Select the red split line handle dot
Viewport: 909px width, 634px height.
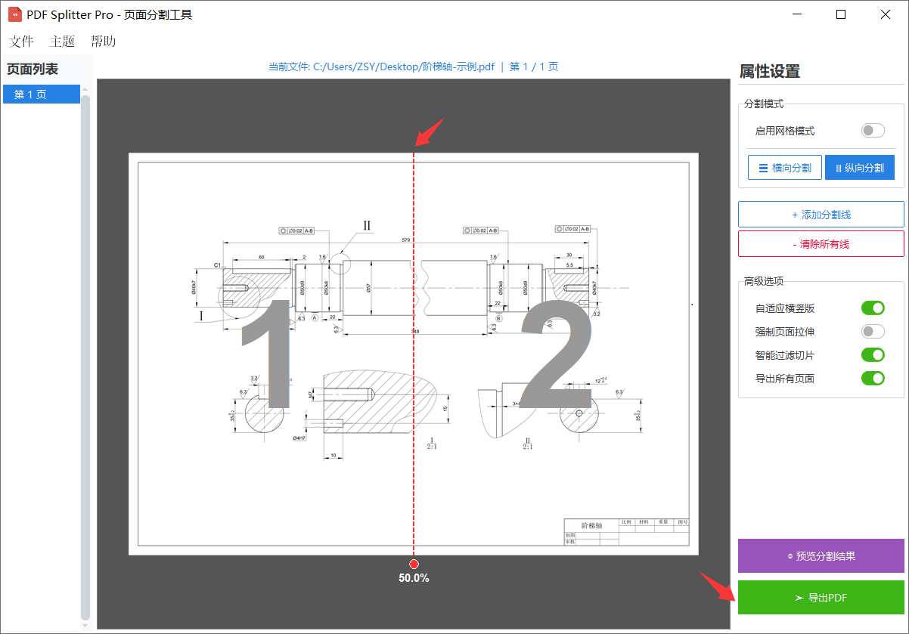click(x=414, y=563)
